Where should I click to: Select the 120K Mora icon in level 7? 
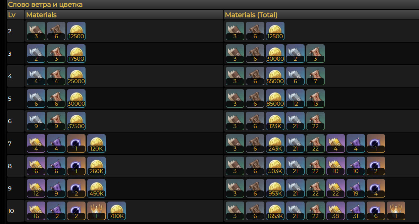click(x=96, y=144)
